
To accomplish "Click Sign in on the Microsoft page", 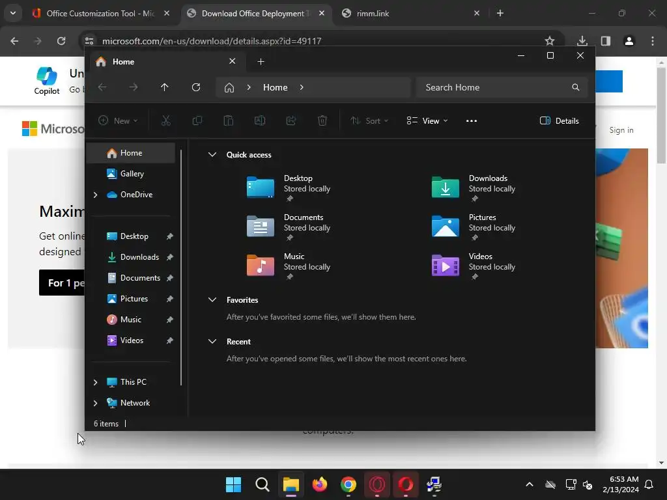I will pos(621,130).
